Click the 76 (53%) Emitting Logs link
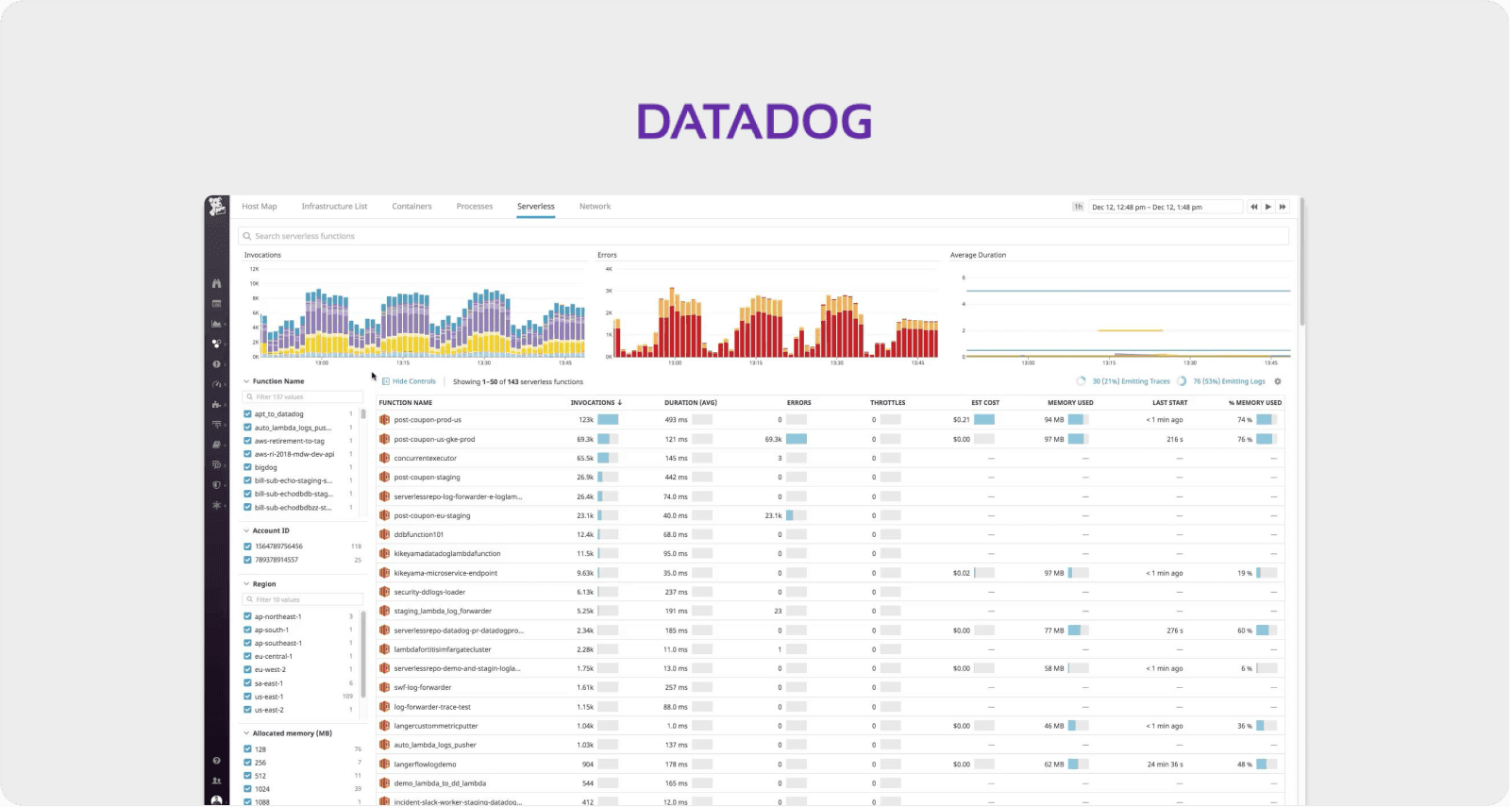 tap(1229, 381)
